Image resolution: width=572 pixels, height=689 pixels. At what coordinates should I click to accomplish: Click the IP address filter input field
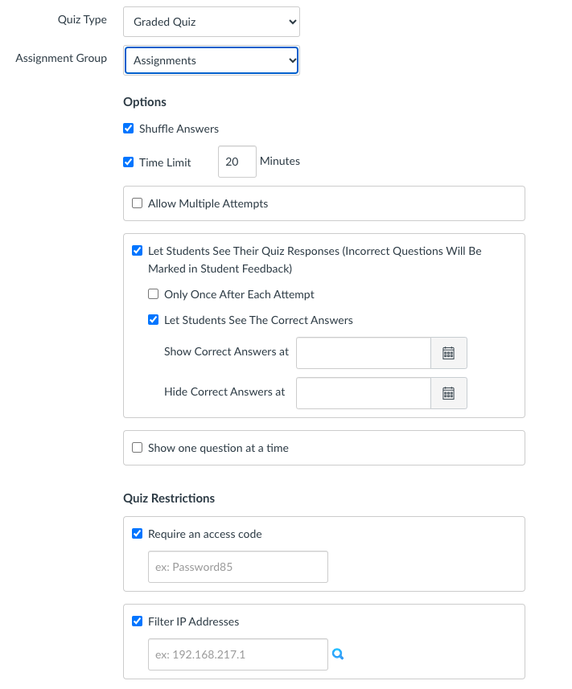coord(237,654)
